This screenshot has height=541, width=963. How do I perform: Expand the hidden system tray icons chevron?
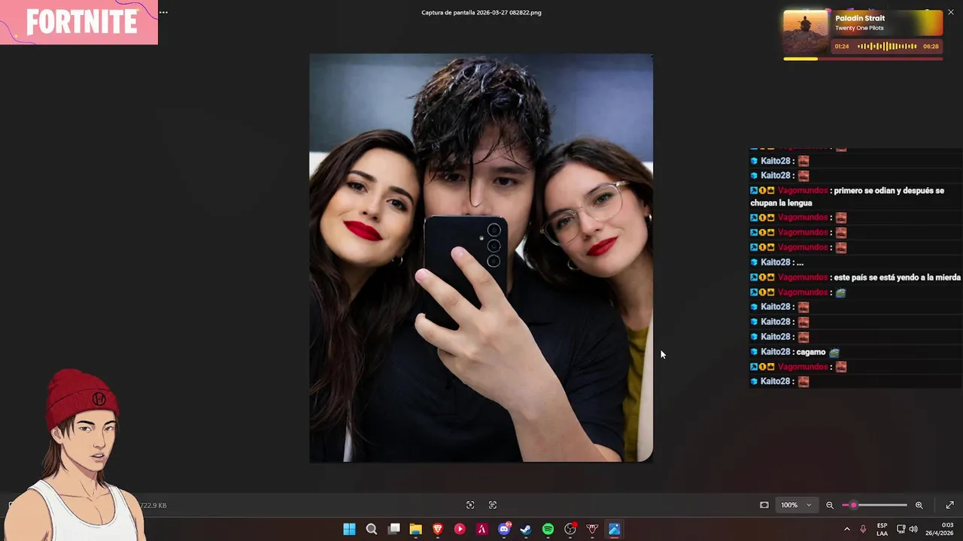pyautogui.click(x=846, y=529)
